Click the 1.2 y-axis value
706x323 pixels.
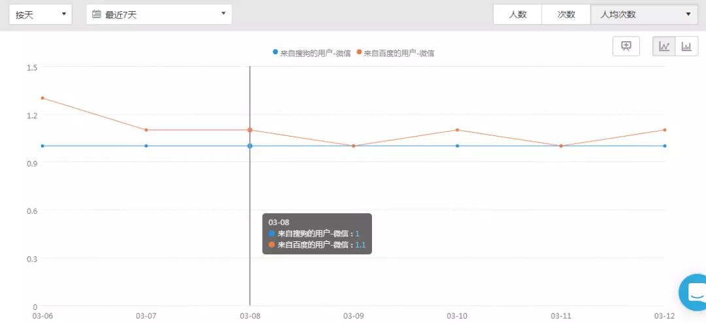click(33, 115)
